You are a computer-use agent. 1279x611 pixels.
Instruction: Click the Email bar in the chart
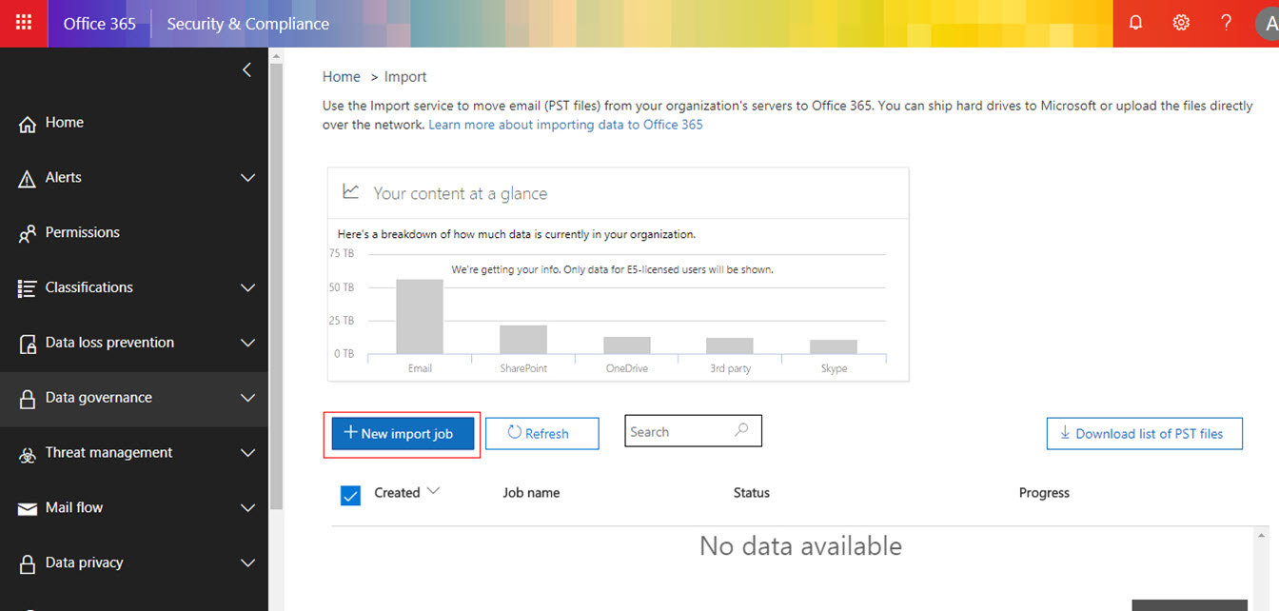(x=420, y=316)
